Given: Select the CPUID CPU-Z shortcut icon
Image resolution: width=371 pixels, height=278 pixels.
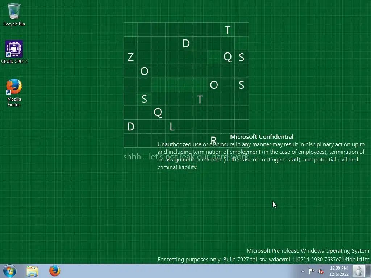Looking at the screenshot, I should pos(14,52).
